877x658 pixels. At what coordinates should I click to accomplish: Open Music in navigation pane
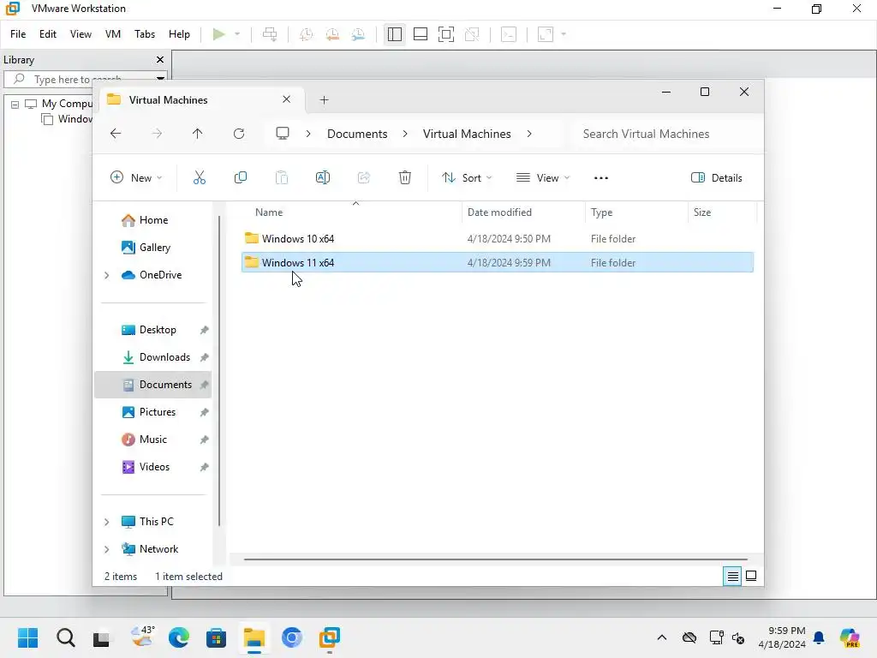144,440
